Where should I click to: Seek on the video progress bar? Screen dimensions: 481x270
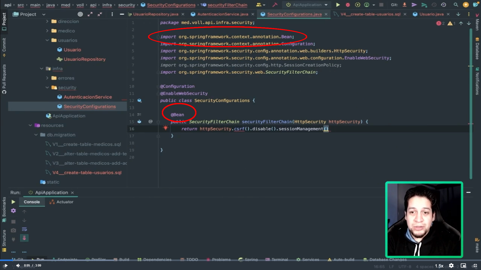point(241,260)
